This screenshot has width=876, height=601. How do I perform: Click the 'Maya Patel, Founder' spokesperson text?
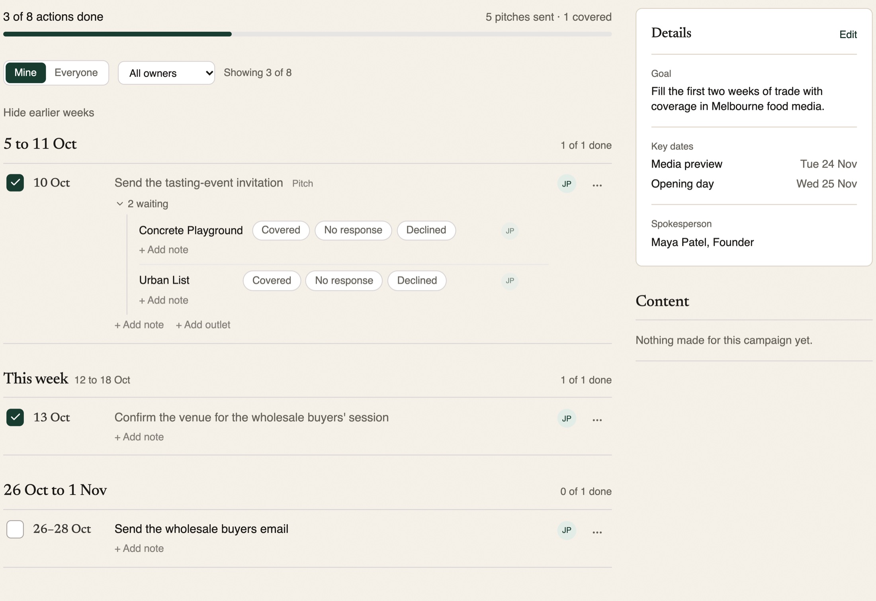tap(702, 242)
